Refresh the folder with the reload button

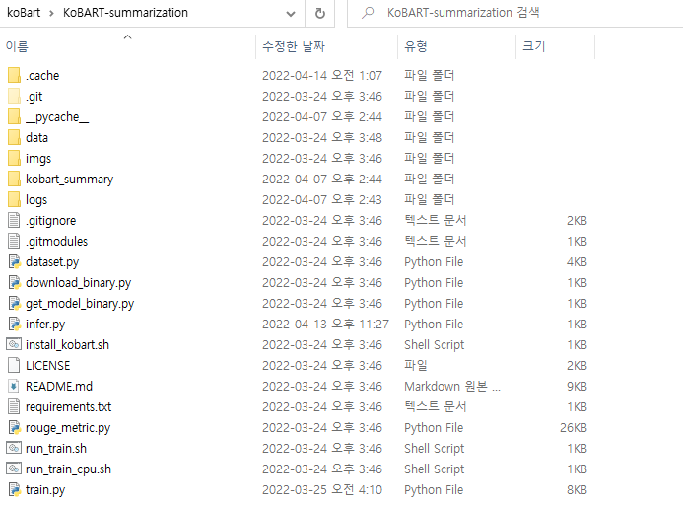point(319,13)
